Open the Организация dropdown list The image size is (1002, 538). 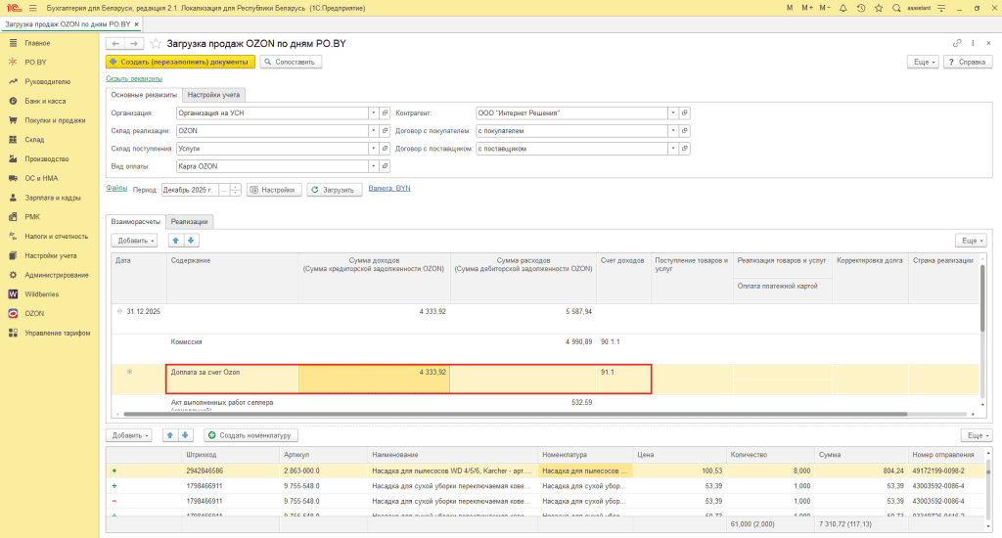[373, 113]
